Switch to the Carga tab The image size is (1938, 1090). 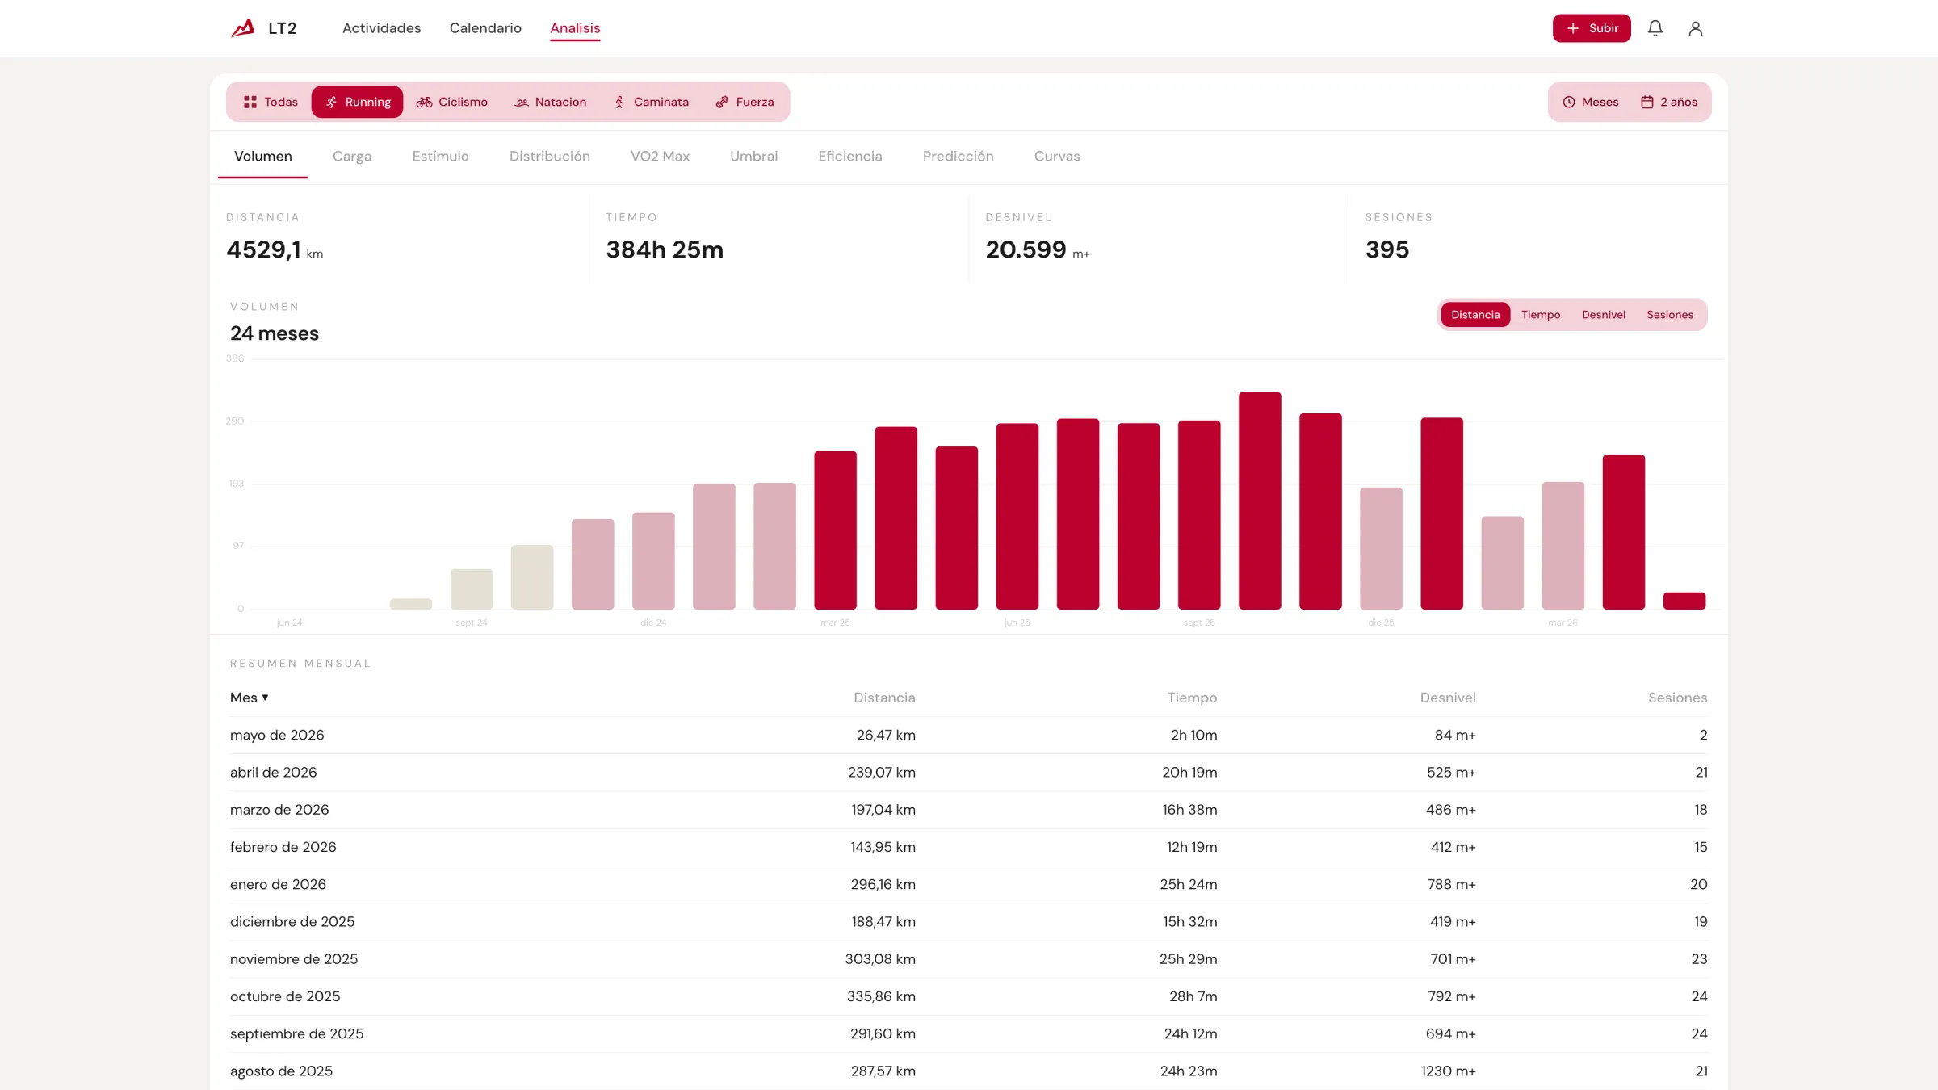click(x=352, y=157)
